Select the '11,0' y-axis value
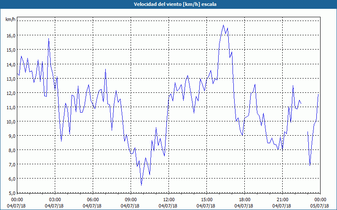337x210 pixels. click(x=11, y=108)
